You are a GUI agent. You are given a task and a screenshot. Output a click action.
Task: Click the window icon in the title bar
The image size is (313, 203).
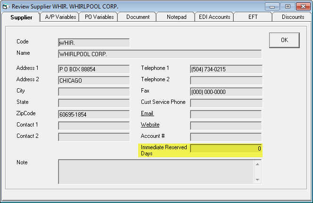tap(5, 7)
